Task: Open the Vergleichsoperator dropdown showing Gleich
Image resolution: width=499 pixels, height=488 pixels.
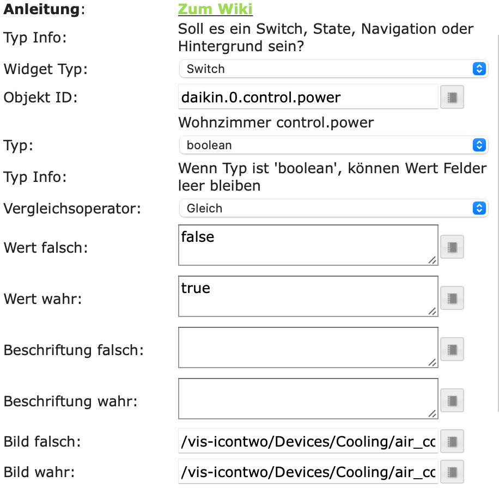Action: click(x=333, y=208)
